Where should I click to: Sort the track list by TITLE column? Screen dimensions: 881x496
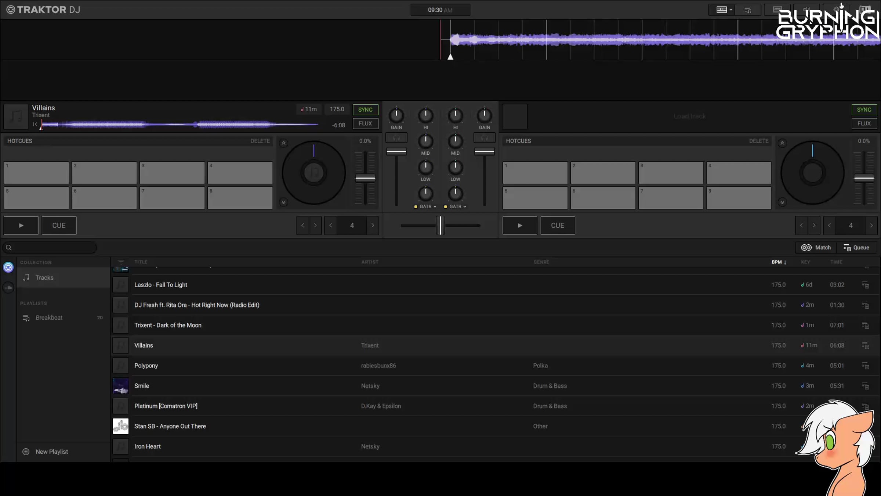[141, 262]
